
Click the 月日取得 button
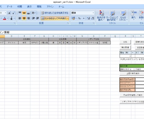[140, 48]
